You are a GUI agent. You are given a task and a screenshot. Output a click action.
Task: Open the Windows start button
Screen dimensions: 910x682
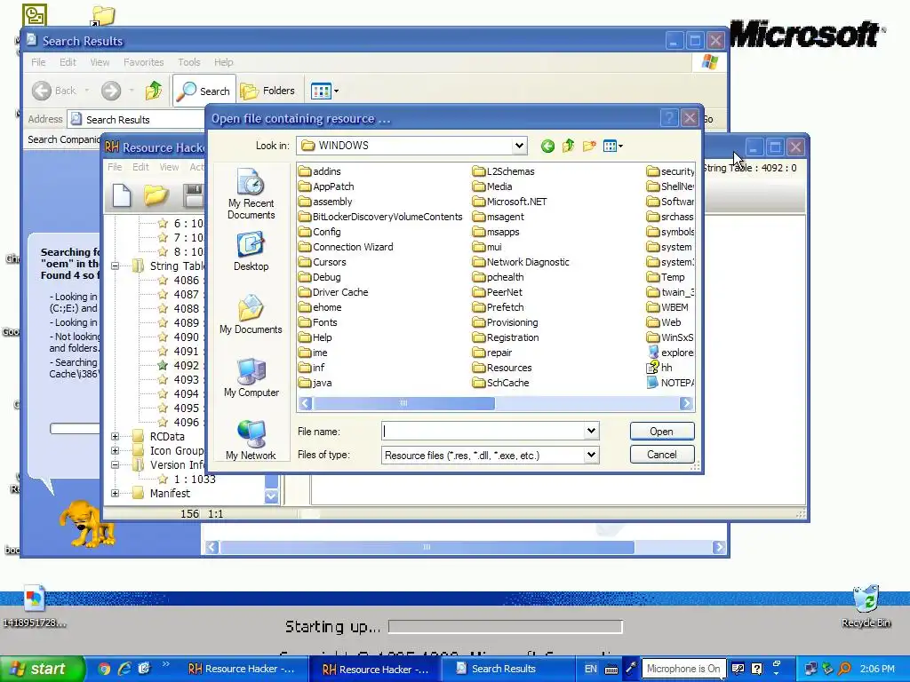pyautogui.click(x=42, y=669)
